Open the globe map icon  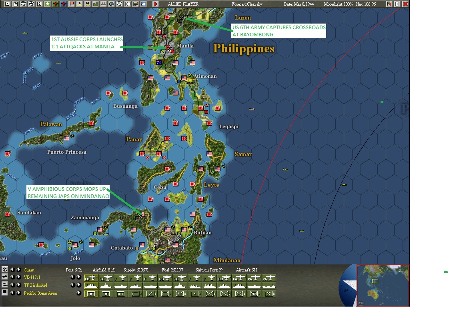(111, 4)
